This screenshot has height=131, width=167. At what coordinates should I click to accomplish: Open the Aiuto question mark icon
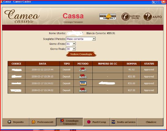[148, 17]
